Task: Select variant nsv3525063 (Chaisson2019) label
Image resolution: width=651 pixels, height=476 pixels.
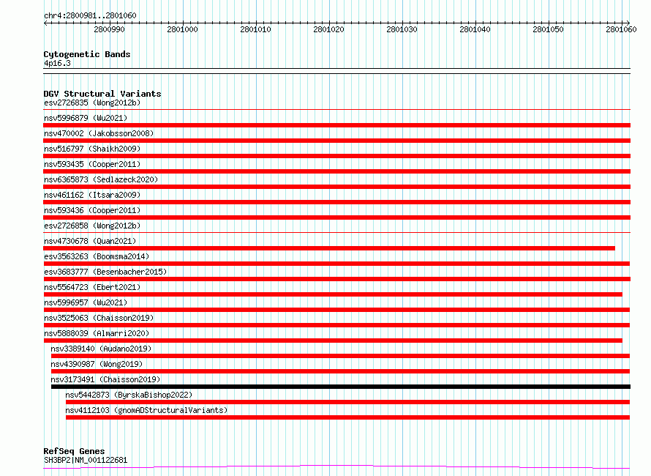Action: pos(99,318)
